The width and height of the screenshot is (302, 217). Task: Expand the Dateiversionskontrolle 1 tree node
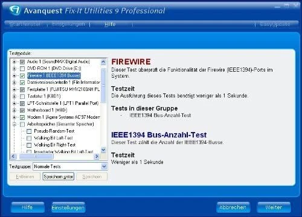pos(14,83)
